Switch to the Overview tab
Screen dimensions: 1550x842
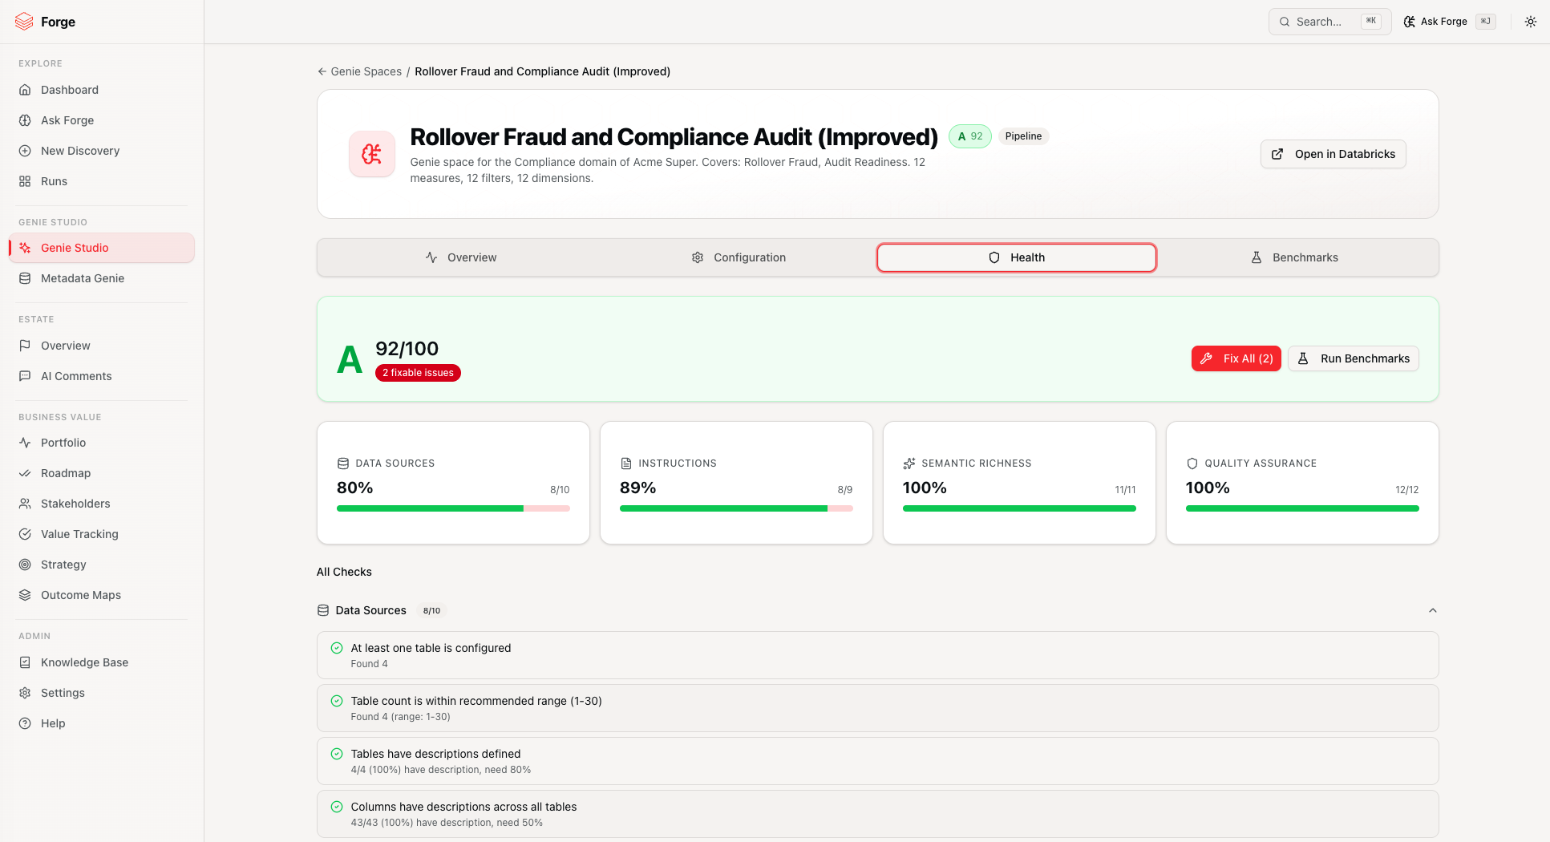pyautogui.click(x=460, y=257)
